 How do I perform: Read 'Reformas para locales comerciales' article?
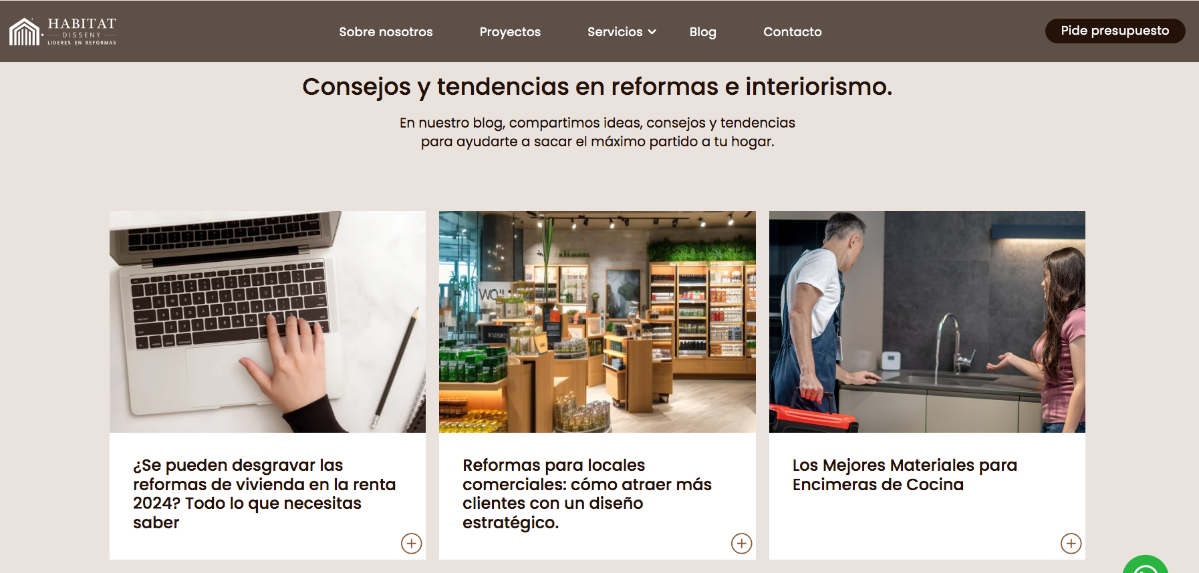[x=587, y=494]
